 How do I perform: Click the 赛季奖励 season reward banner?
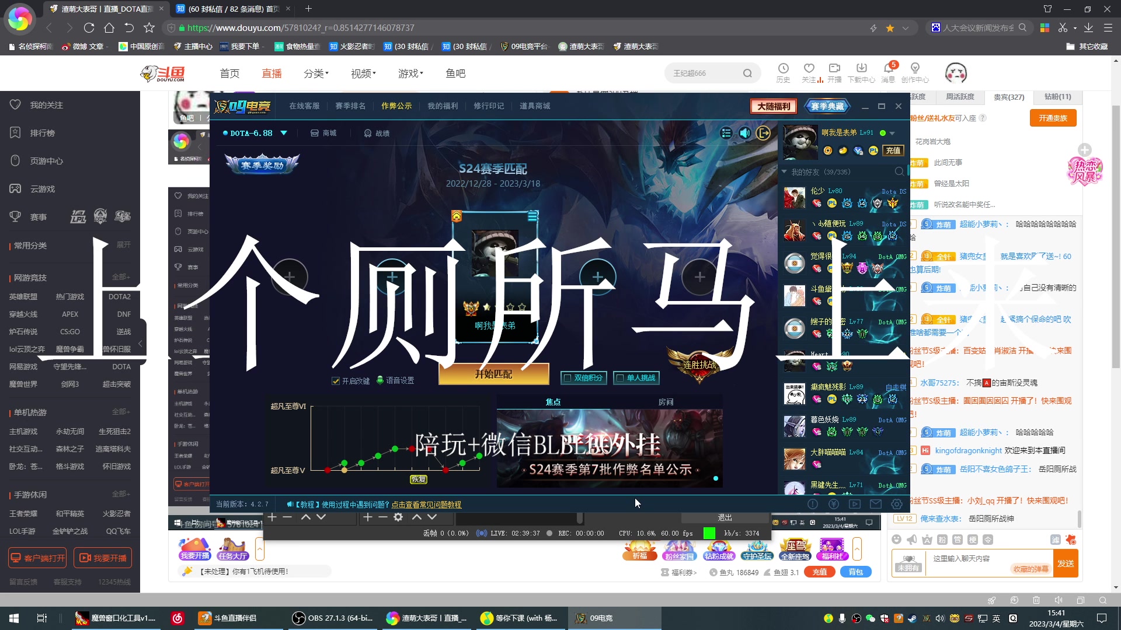coord(262,164)
